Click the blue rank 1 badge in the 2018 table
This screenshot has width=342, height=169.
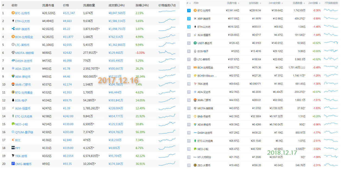[189, 11]
